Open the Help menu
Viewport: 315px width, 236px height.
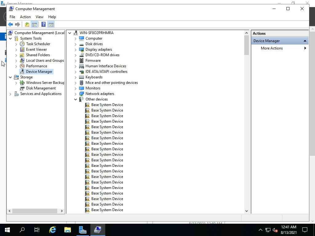click(52, 17)
